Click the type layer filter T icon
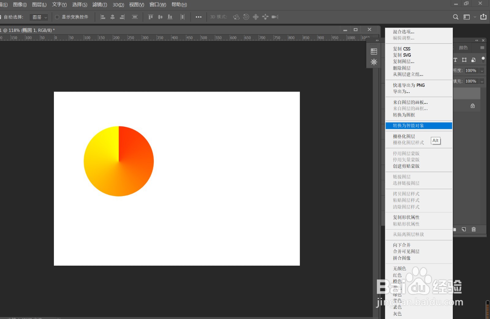 (455, 60)
